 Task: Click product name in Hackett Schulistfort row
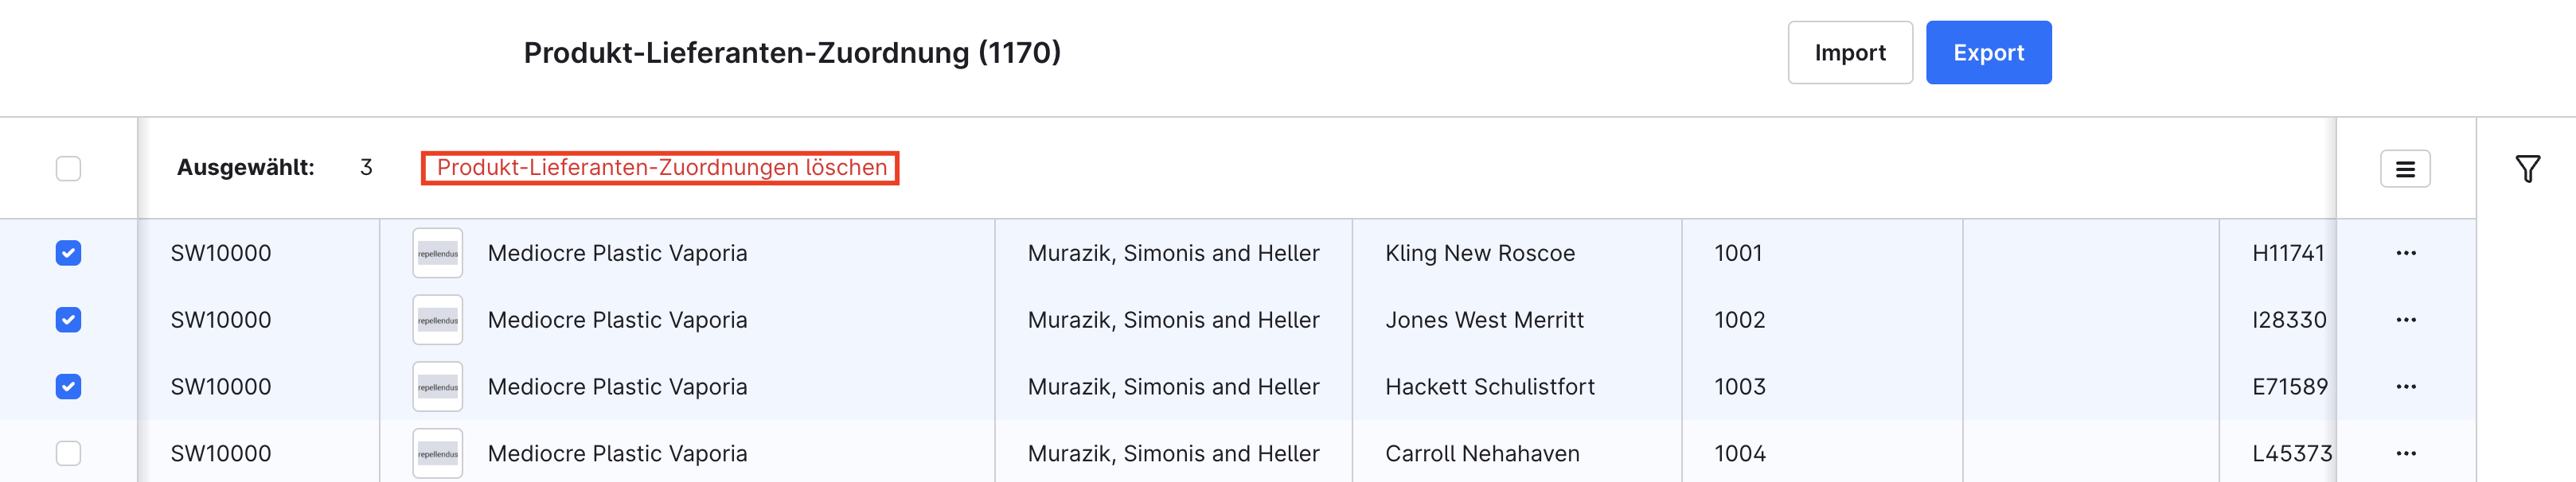(617, 387)
